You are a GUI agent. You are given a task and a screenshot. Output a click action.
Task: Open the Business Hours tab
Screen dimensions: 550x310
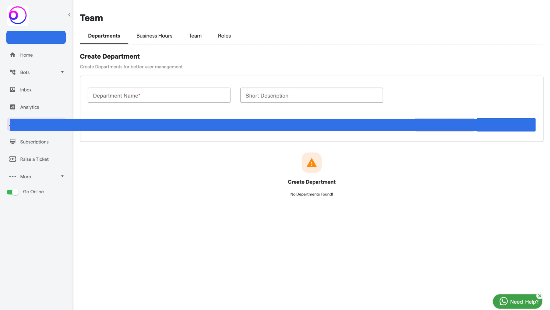click(x=154, y=36)
